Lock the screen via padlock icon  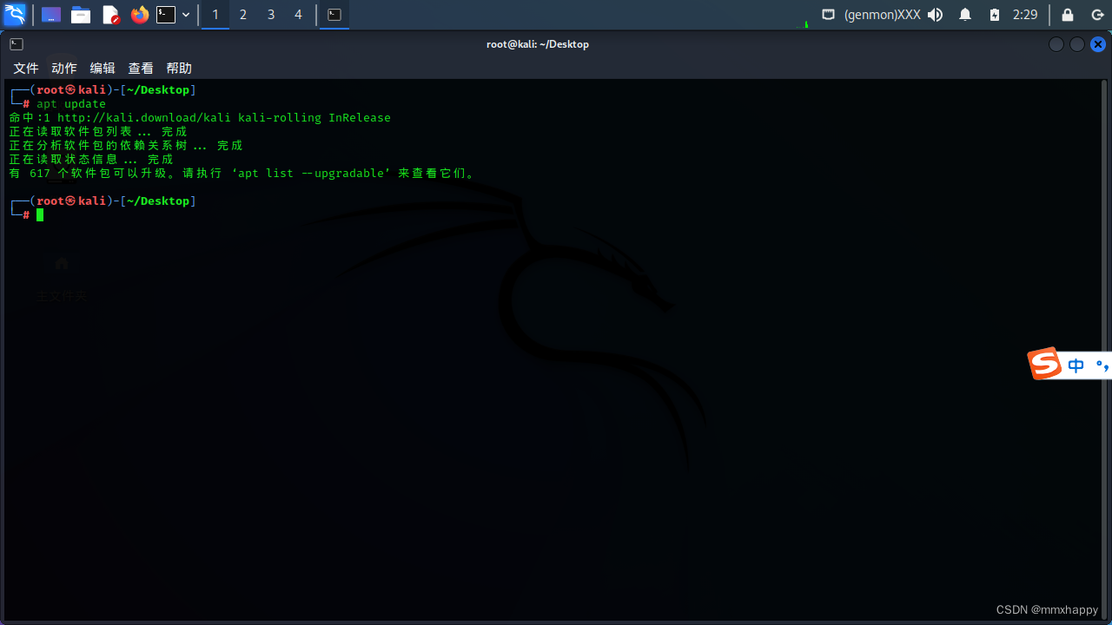coord(1068,15)
